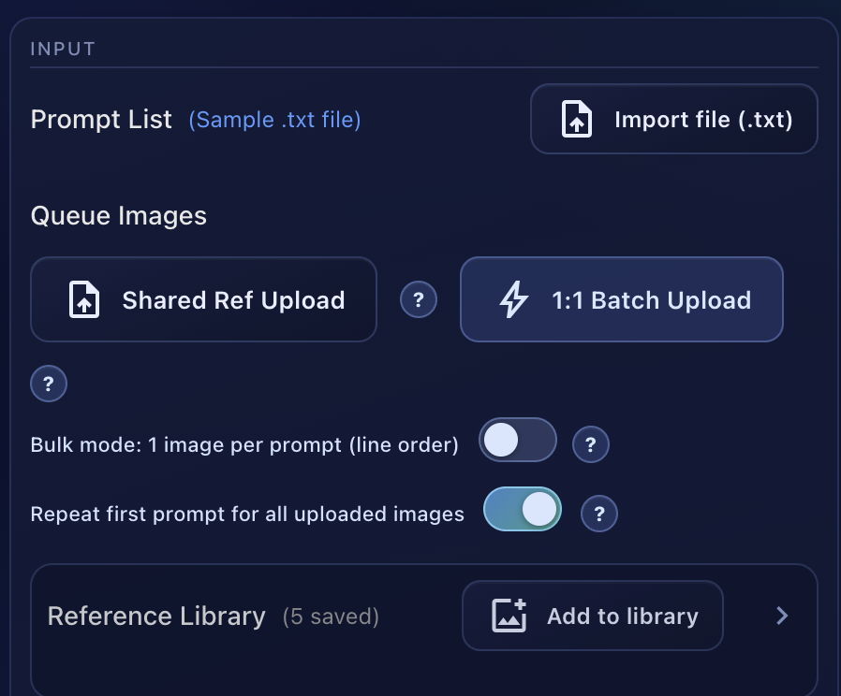Click the Import file (.txt) button
Viewport: 841px width, 696px height.
coord(674,119)
